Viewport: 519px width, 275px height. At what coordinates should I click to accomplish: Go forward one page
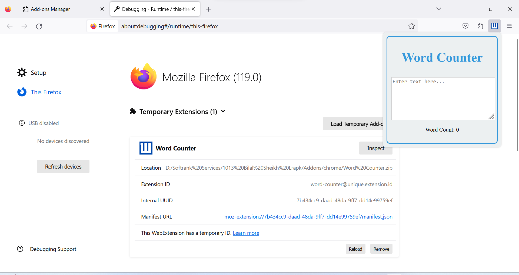tap(24, 26)
